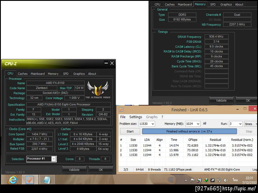Open the times unit dropdown in LinX
The height and width of the screenshot is (193, 258).
tap(251, 124)
